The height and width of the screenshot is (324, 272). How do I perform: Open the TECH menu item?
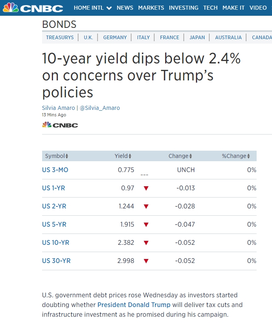210,8
